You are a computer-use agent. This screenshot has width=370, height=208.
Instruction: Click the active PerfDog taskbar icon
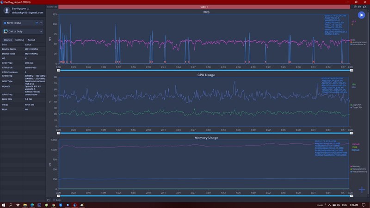click(x=75, y=205)
